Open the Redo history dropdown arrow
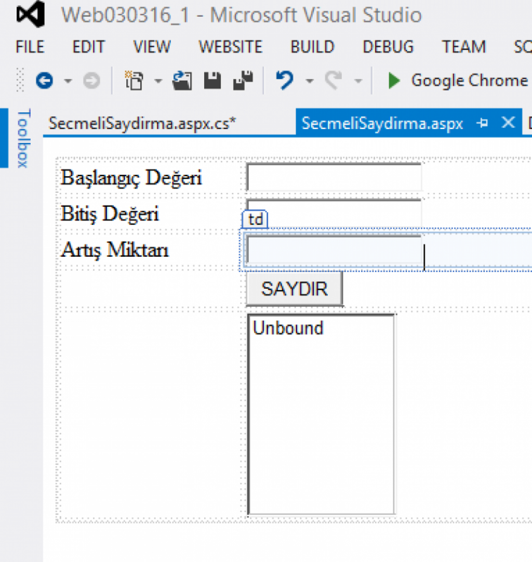532x562 pixels. point(358,81)
